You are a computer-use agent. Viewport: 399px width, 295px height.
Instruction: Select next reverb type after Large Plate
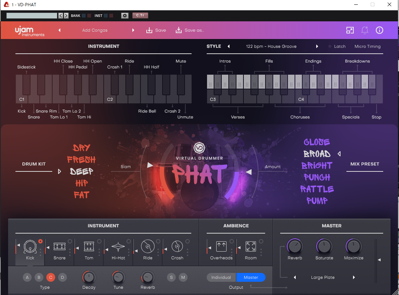354,277
